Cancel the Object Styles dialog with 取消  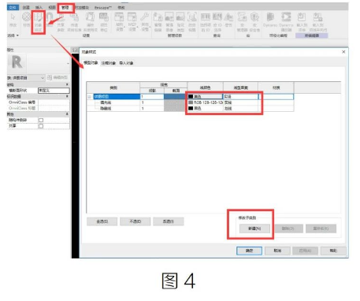point(277,251)
